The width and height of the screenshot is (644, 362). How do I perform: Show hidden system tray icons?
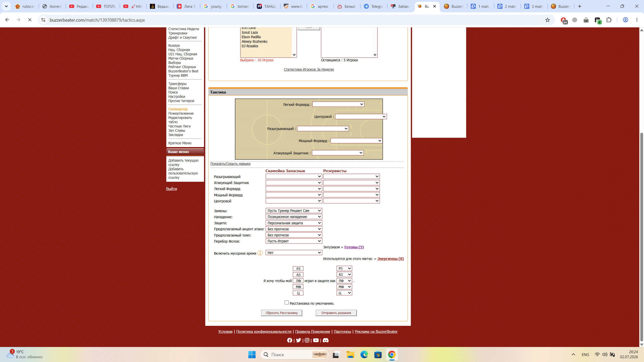point(573,354)
